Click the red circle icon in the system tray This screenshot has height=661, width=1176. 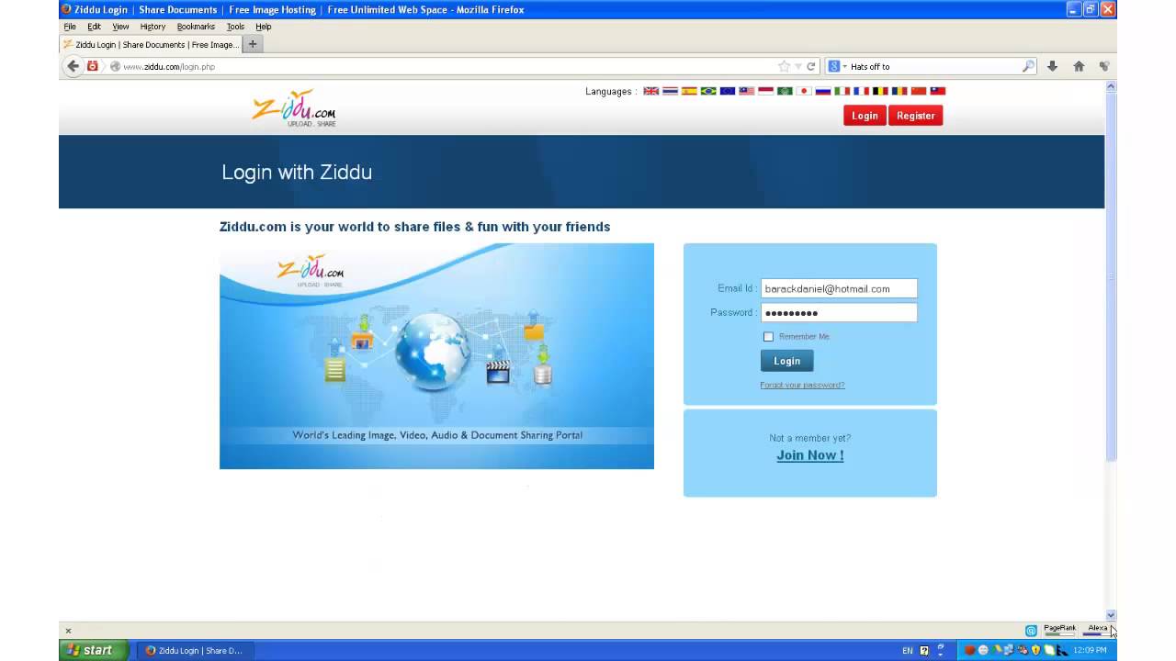pos(969,650)
